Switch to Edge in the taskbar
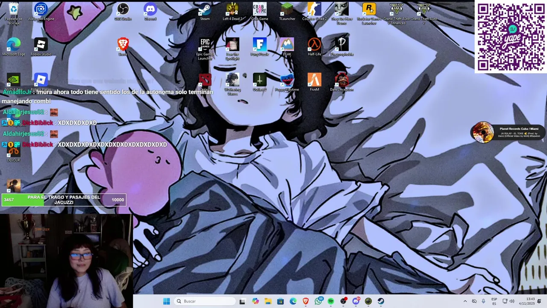Image resolution: width=547 pixels, height=308 pixels. (x=293, y=301)
